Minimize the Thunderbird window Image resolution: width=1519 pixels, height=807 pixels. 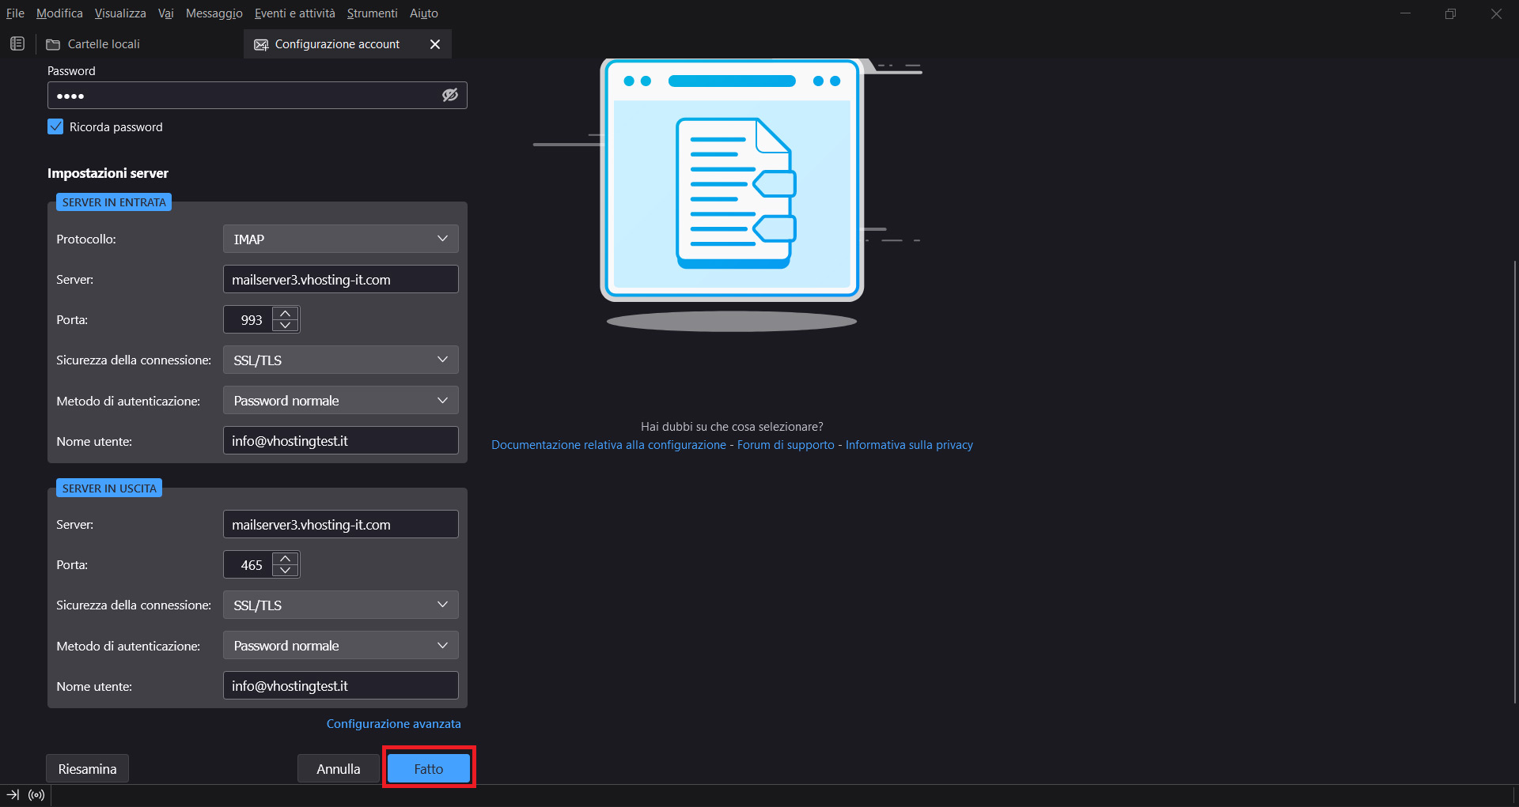1405,13
